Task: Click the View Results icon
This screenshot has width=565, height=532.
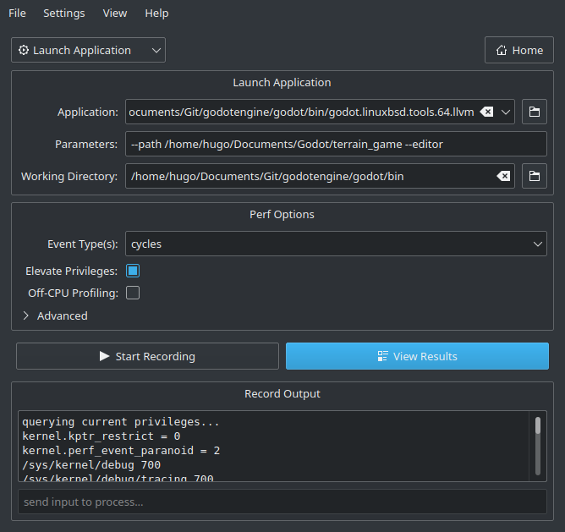Action: point(382,356)
